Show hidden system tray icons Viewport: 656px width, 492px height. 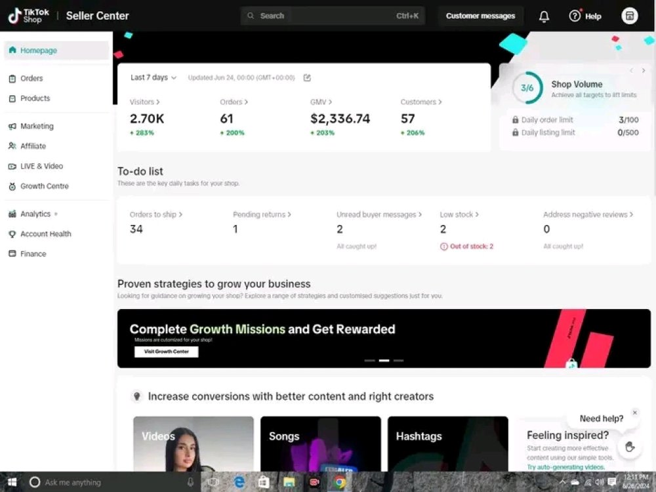pos(562,482)
